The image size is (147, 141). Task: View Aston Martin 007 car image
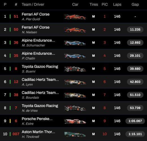(x=75, y=134)
